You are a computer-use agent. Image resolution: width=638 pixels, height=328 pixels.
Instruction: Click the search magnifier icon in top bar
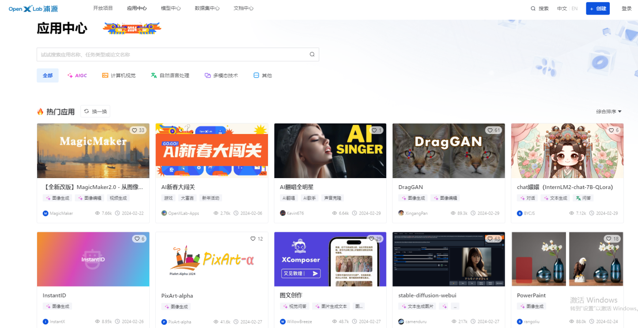pos(533,8)
